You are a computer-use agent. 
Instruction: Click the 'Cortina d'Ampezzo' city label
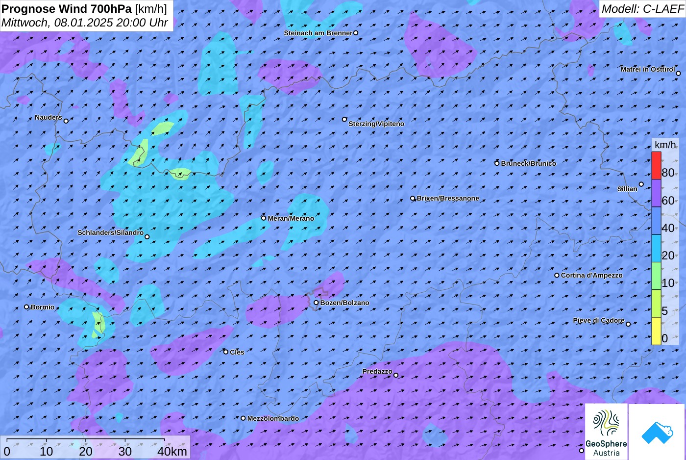tap(592, 275)
